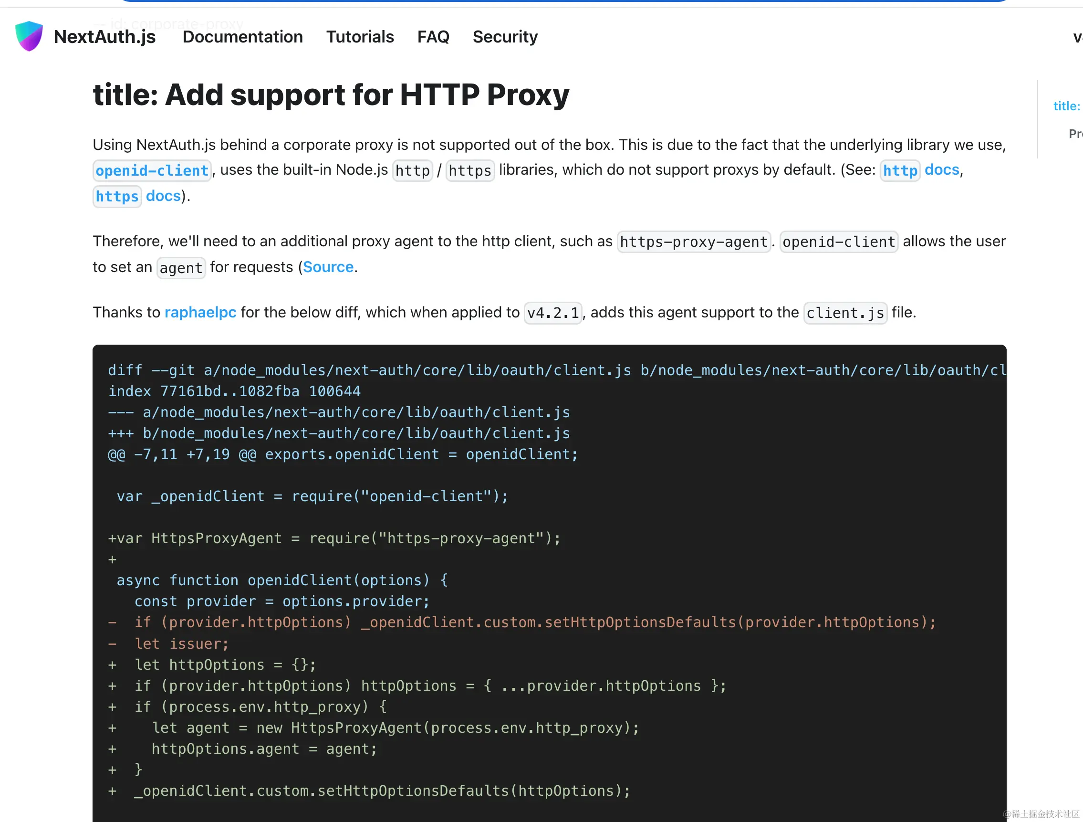
Task: Go to the NextAuth.js home title
Action: coord(104,37)
